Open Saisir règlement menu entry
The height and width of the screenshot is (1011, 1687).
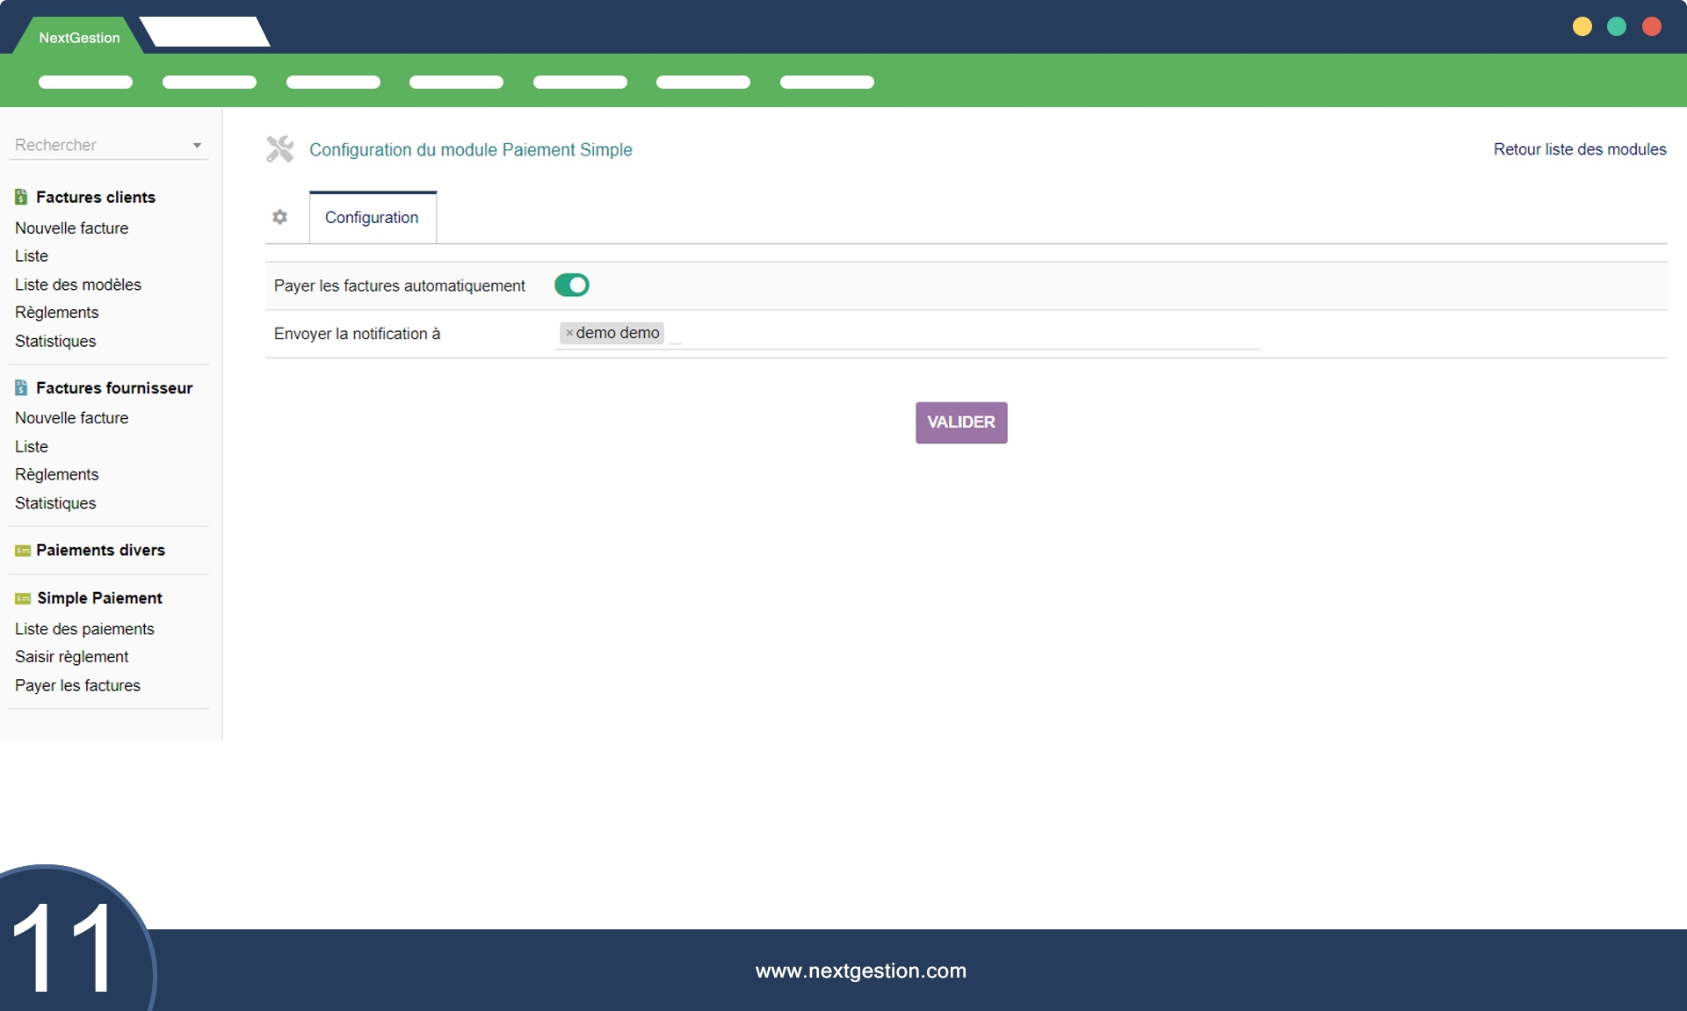(71, 657)
